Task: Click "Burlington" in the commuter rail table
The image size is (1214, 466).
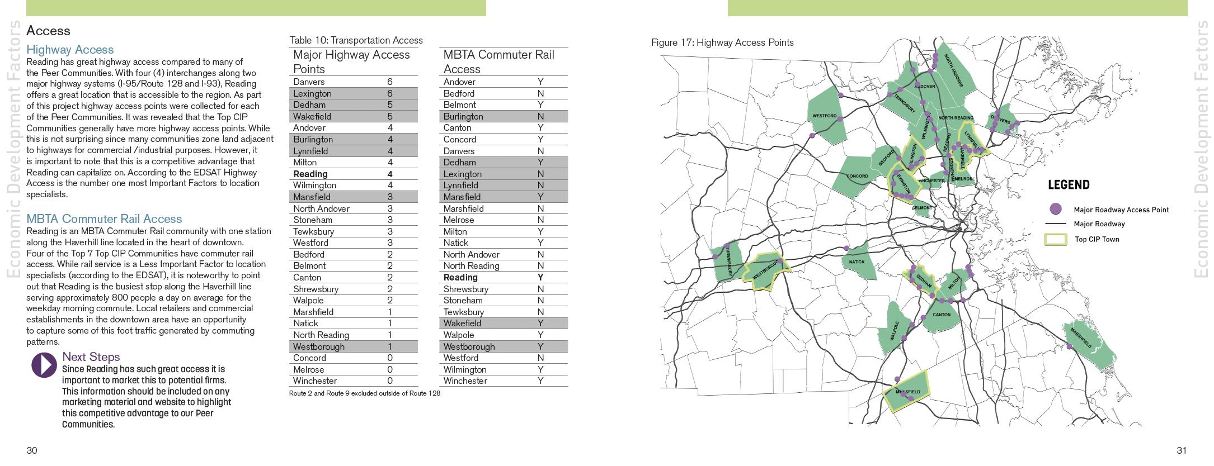Action: point(463,117)
